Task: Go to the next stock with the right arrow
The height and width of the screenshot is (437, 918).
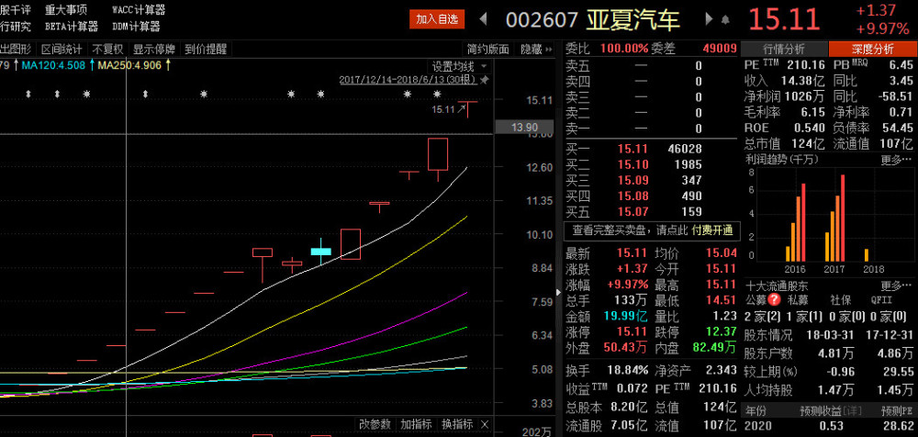Action: 709,19
